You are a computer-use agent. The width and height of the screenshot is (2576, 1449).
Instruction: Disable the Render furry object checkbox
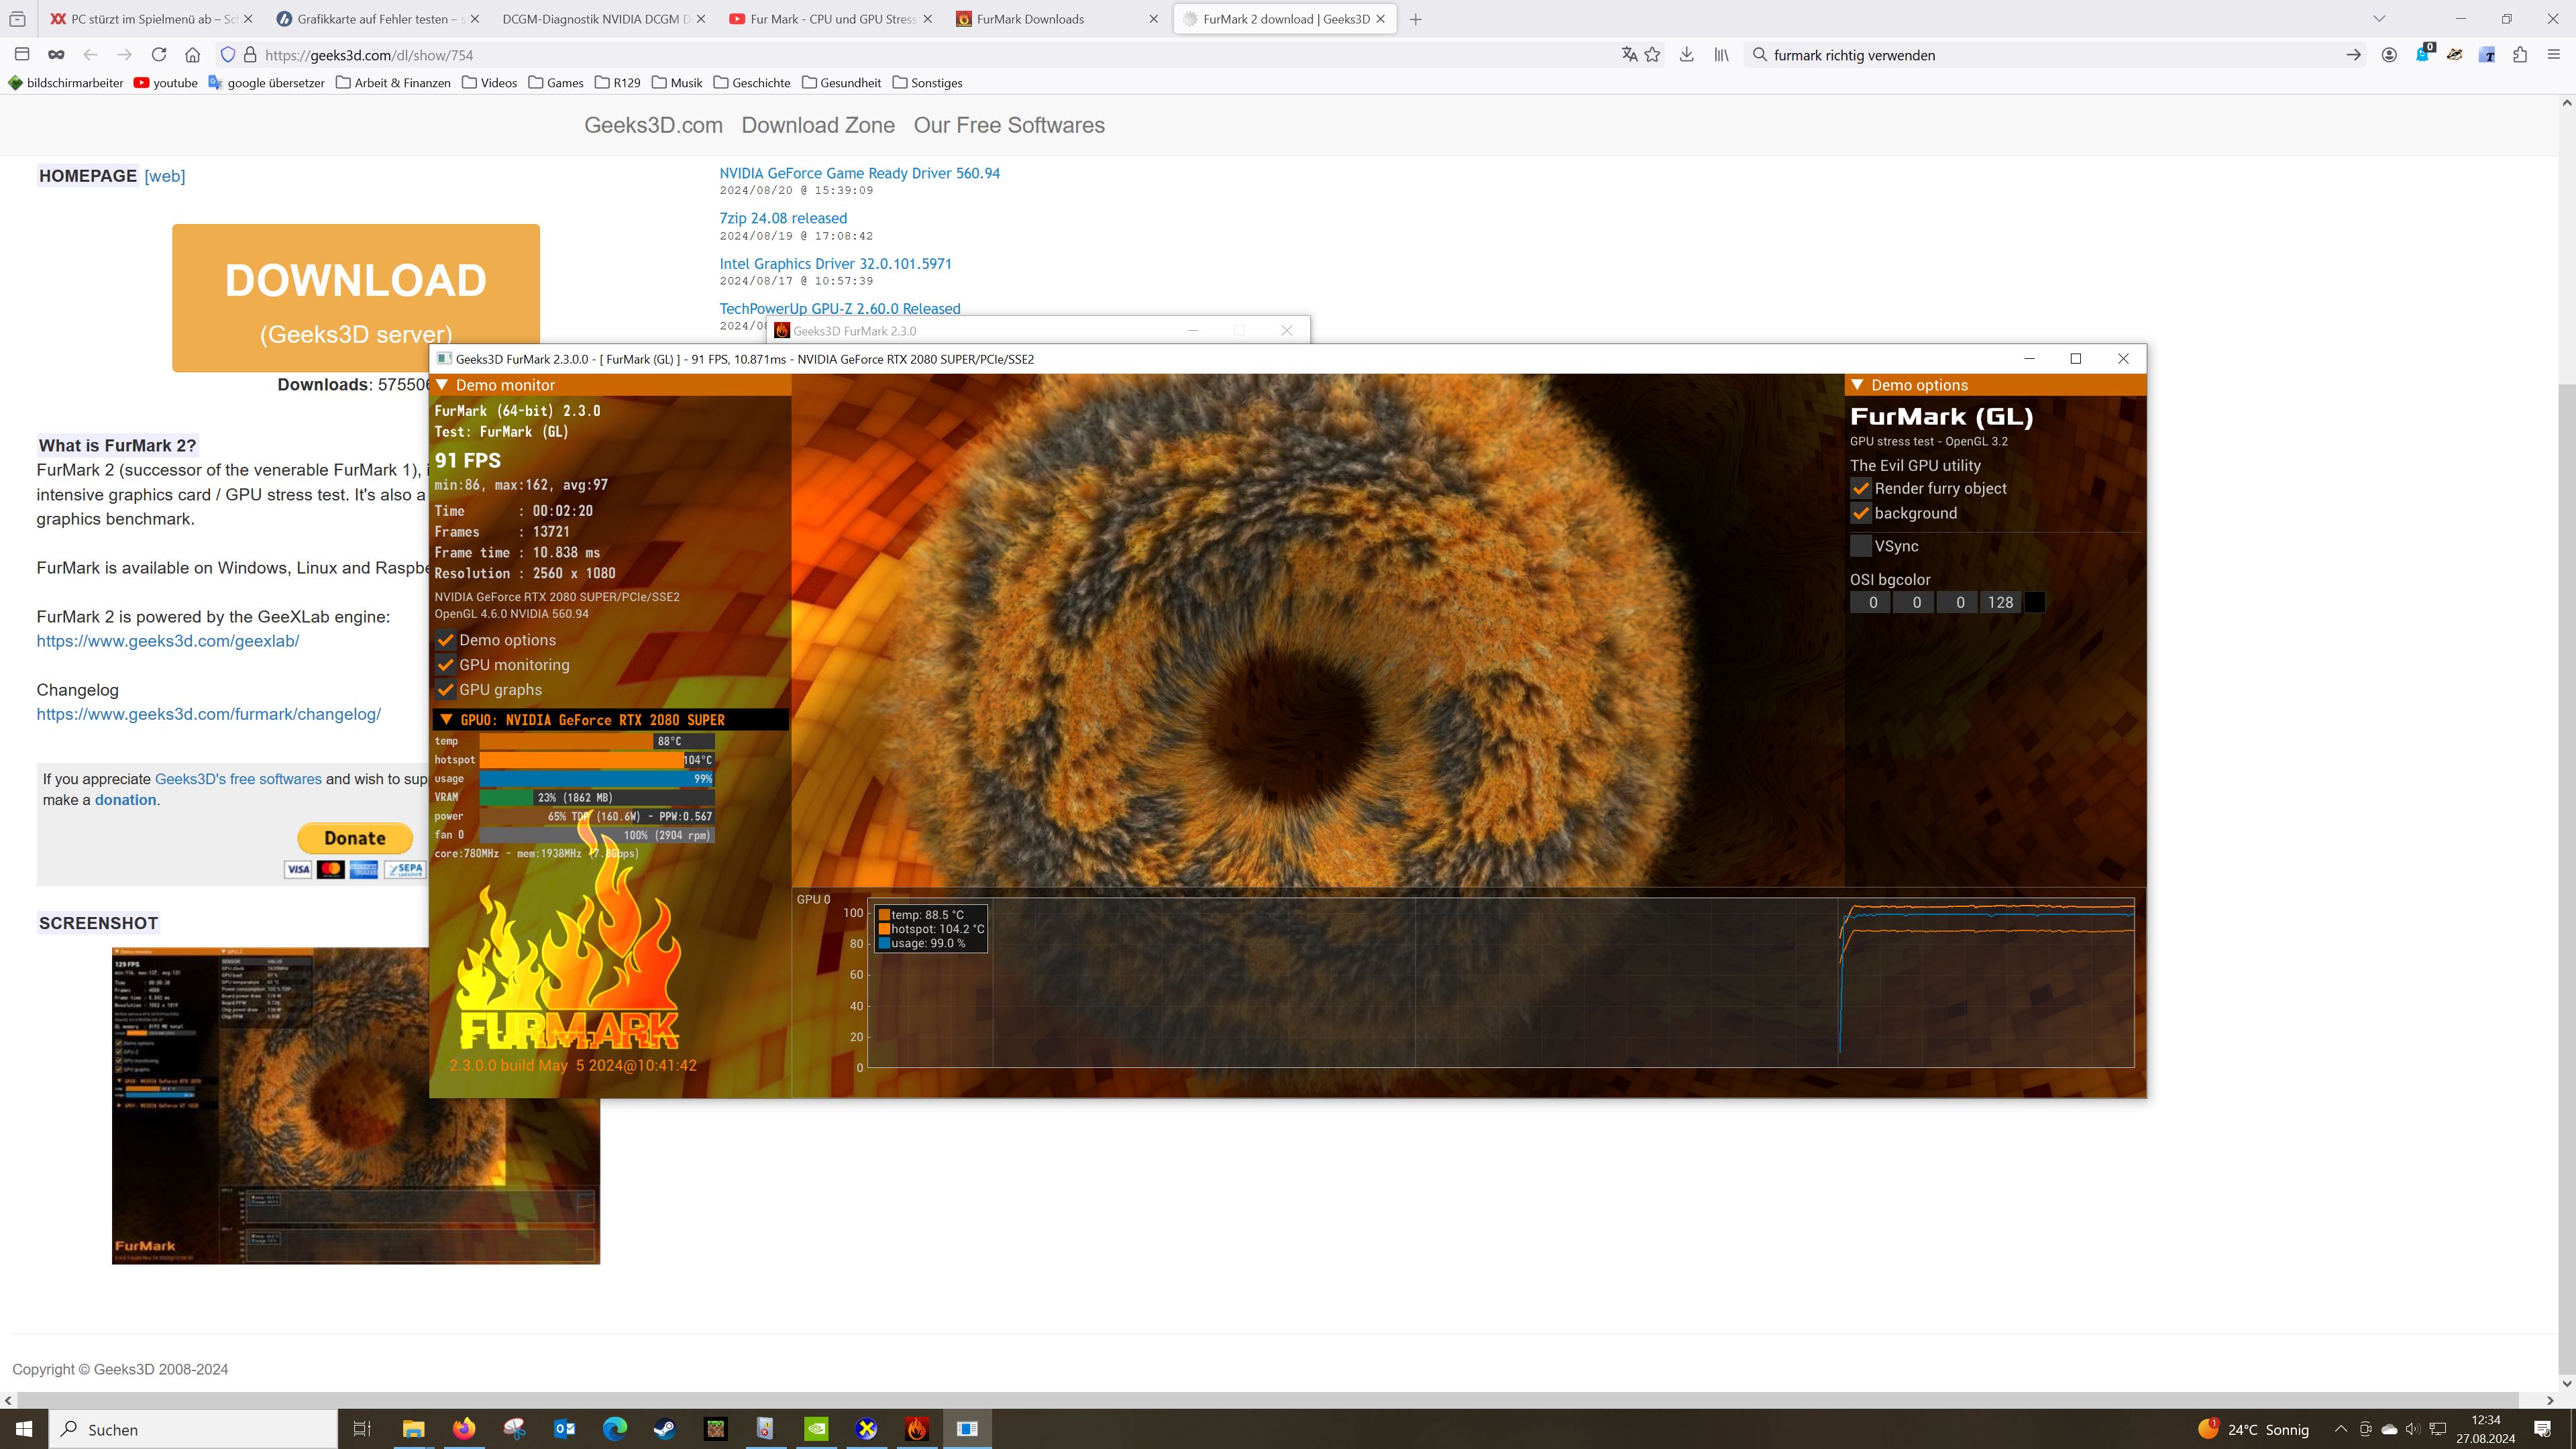1860,489
